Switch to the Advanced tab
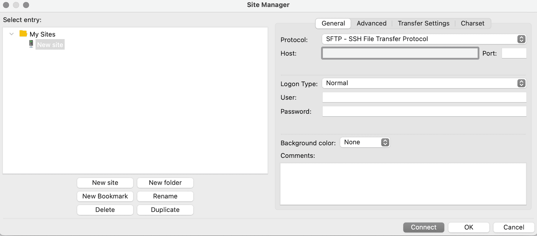The width and height of the screenshot is (537, 236). click(371, 23)
